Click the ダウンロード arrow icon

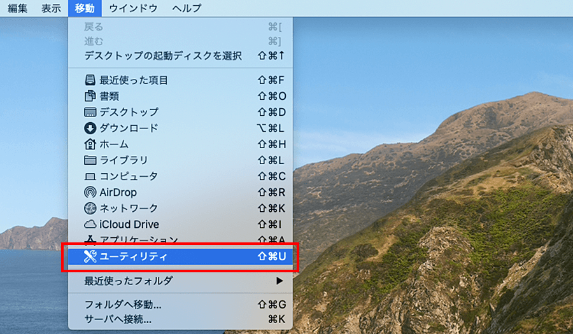[x=90, y=128]
